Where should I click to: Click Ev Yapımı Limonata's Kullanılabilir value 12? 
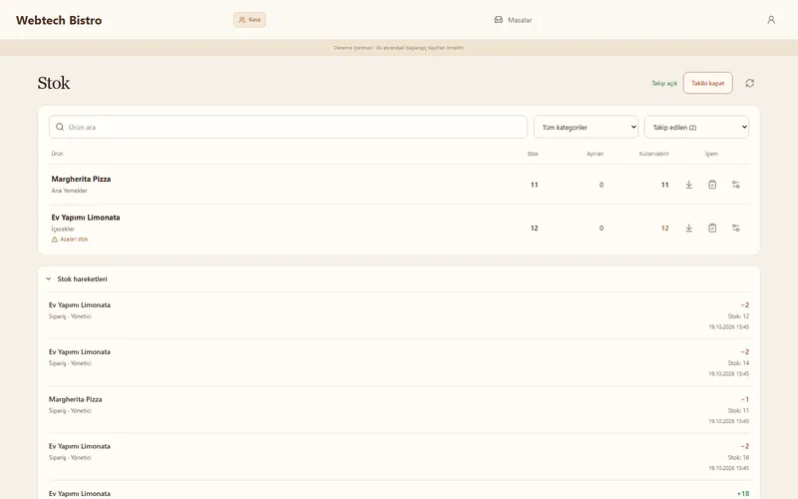click(664, 229)
